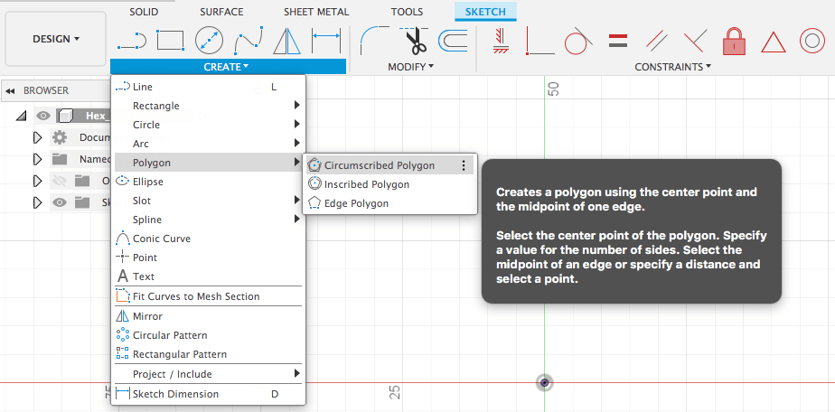Viewport: 835px width, 412px height.
Task: Select the Offset tool icon
Action: [x=454, y=42]
